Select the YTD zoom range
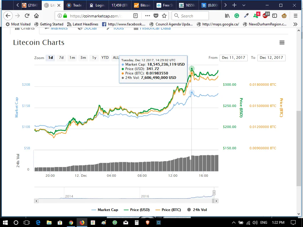 pyautogui.click(x=105, y=58)
